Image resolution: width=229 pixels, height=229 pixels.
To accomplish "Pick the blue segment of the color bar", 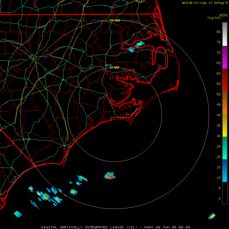I will tap(225, 170).
